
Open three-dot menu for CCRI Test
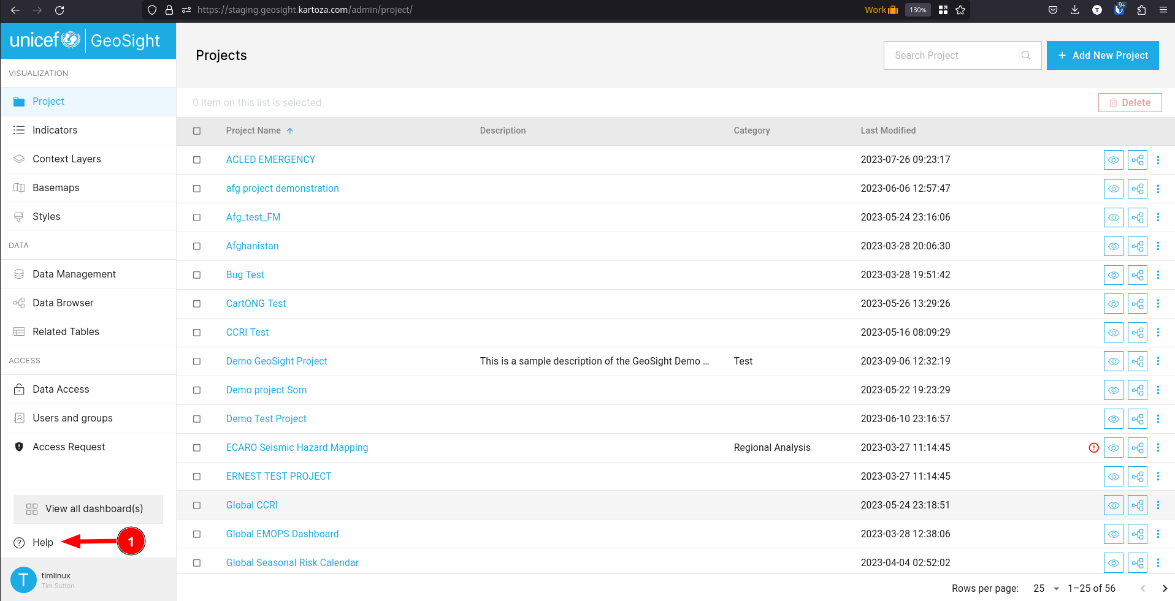tap(1158, 333)
